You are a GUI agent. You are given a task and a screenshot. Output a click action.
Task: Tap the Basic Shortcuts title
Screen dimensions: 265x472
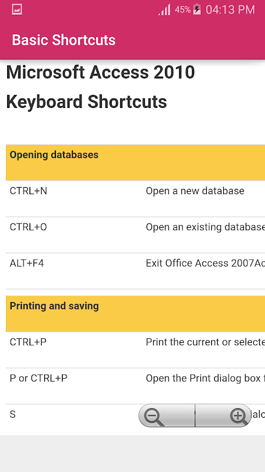click(x=64, y=40)
